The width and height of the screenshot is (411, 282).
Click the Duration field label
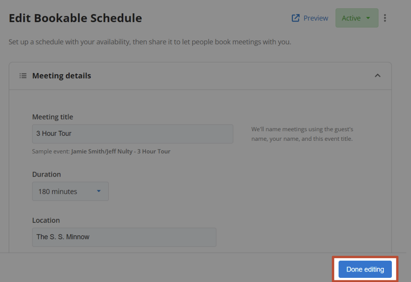(x=46, y=174)
